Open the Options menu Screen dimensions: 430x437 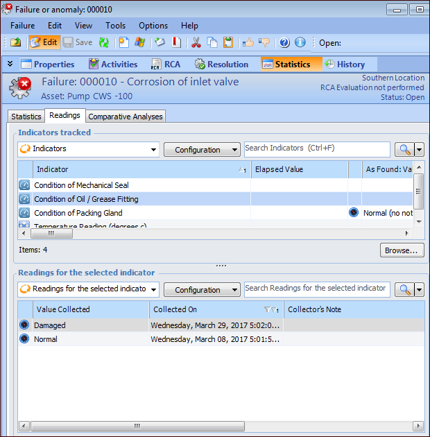coord(153,26)
